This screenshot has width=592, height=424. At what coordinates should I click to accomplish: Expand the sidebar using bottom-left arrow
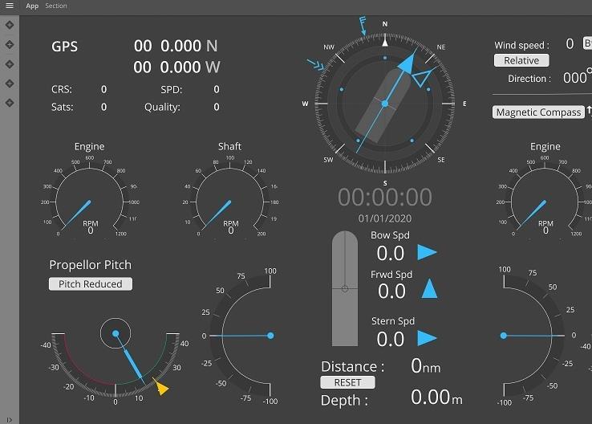[x=10, y=418]
